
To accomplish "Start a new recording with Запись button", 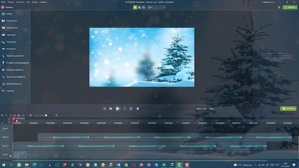I will point(7,7).
